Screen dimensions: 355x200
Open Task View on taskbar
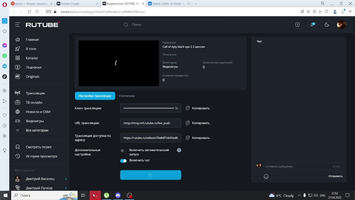coord(83,195)
